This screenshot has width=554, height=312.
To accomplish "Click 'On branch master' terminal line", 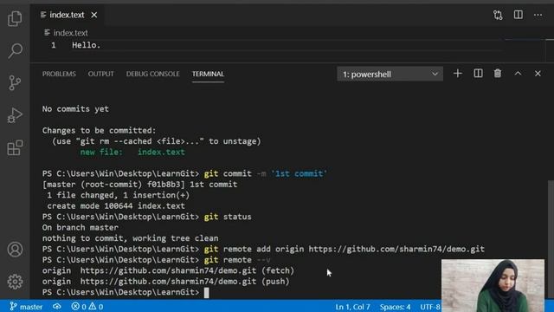I will pyautogui.click(x=81, y=227).
